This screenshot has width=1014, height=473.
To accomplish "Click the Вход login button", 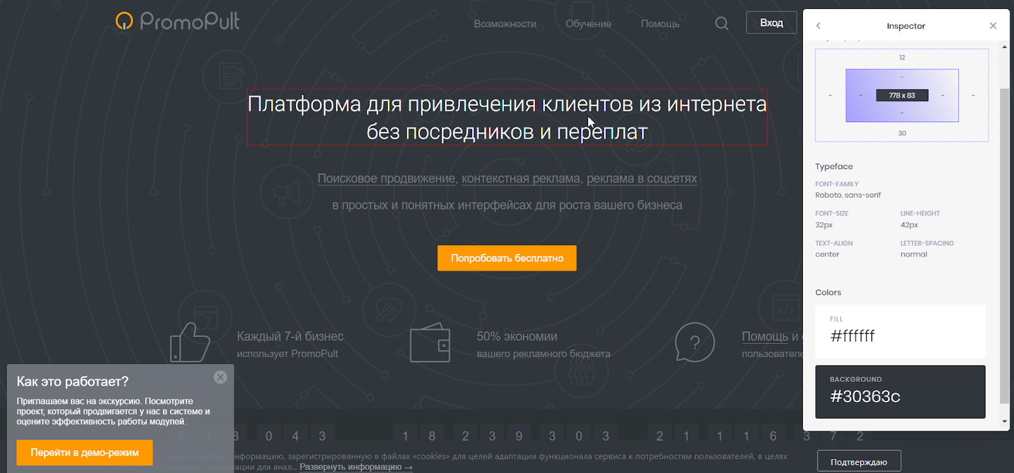I will [771, 23].
